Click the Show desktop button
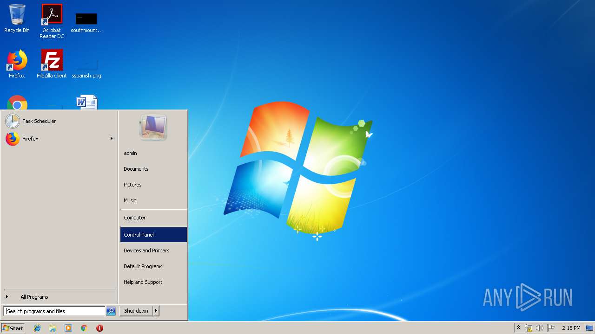This screenshot has height=334, width=595. pyautogui.click(x=589, y=328)
